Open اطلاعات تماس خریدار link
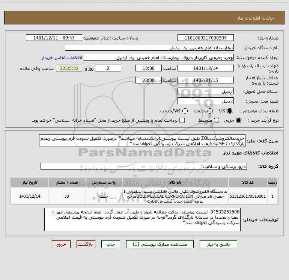The image size is (289, 280). coord(62,58)
